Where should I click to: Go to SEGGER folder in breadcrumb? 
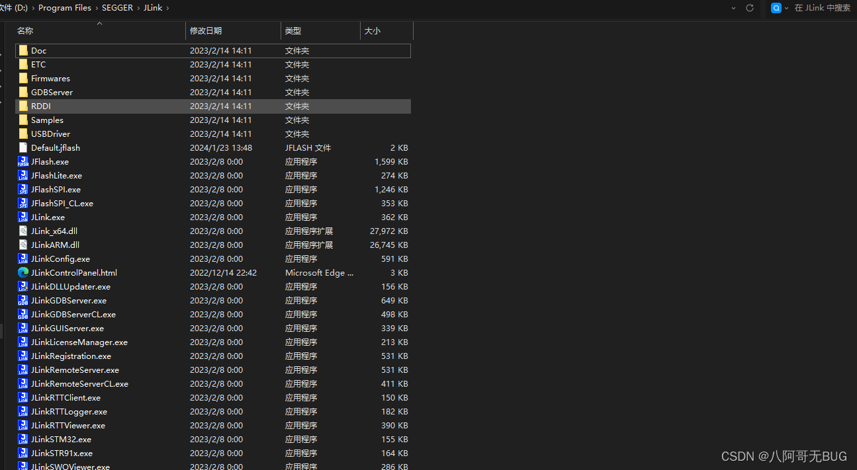point(118,8)
